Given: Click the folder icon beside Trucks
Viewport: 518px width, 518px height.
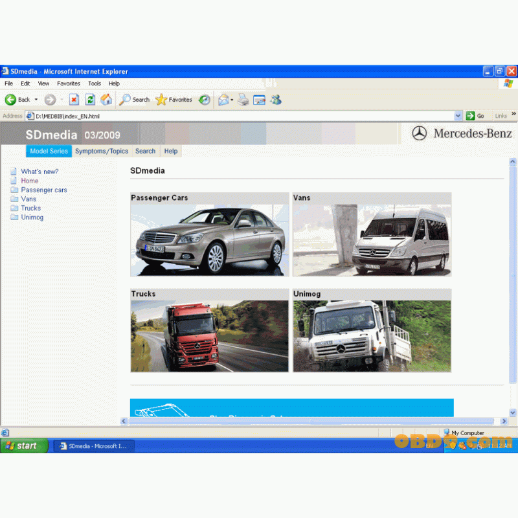Looking at the screenshot, I should (x=14, y=208).
